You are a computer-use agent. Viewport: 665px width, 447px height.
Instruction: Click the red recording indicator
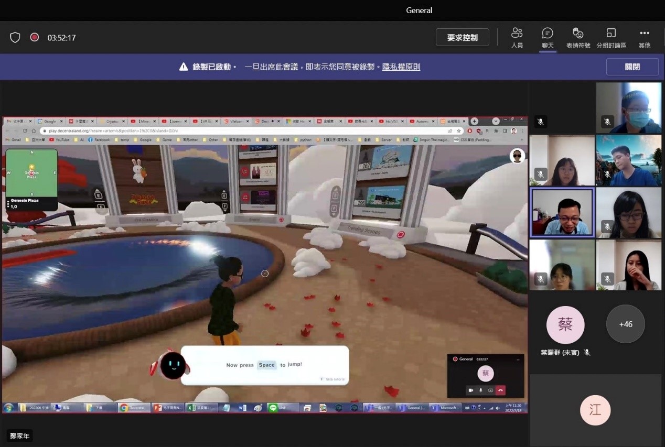[x=35, y=38]
